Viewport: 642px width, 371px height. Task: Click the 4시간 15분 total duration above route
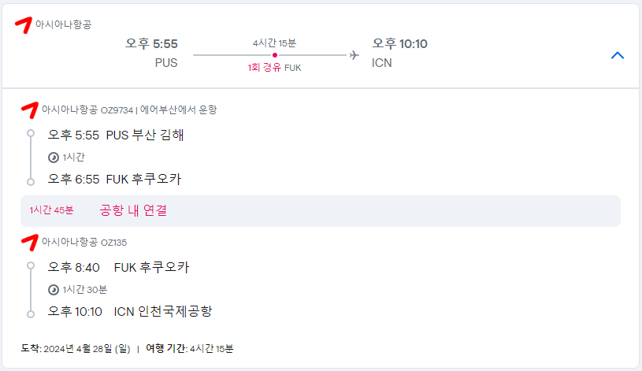point(274,43)
